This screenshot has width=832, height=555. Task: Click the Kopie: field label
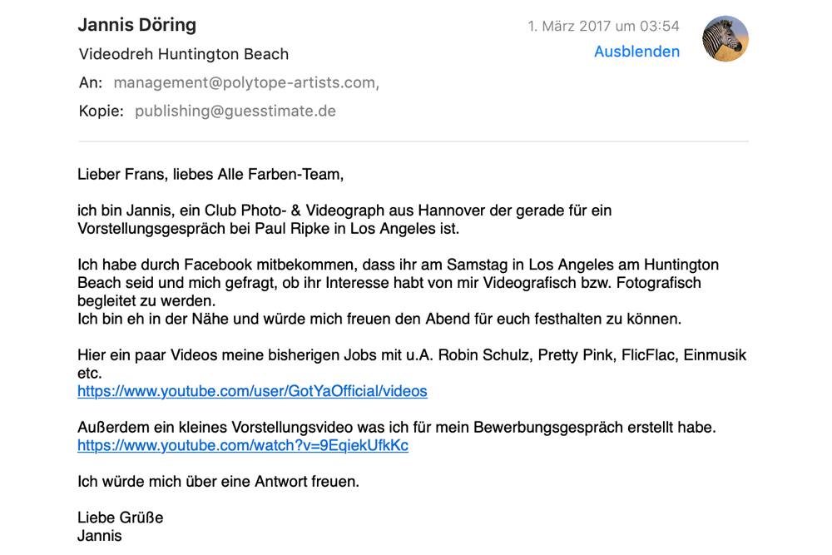click(x=101, y=111)
